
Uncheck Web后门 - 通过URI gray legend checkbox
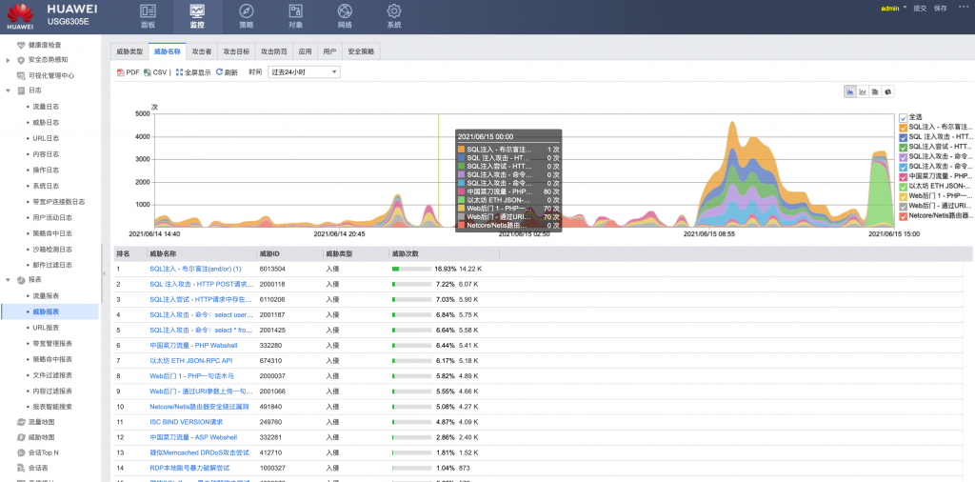pyautogui.click(x=904, y=206)
